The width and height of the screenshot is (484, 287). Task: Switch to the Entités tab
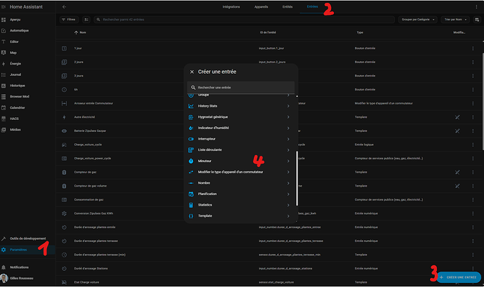coord(287,6)
